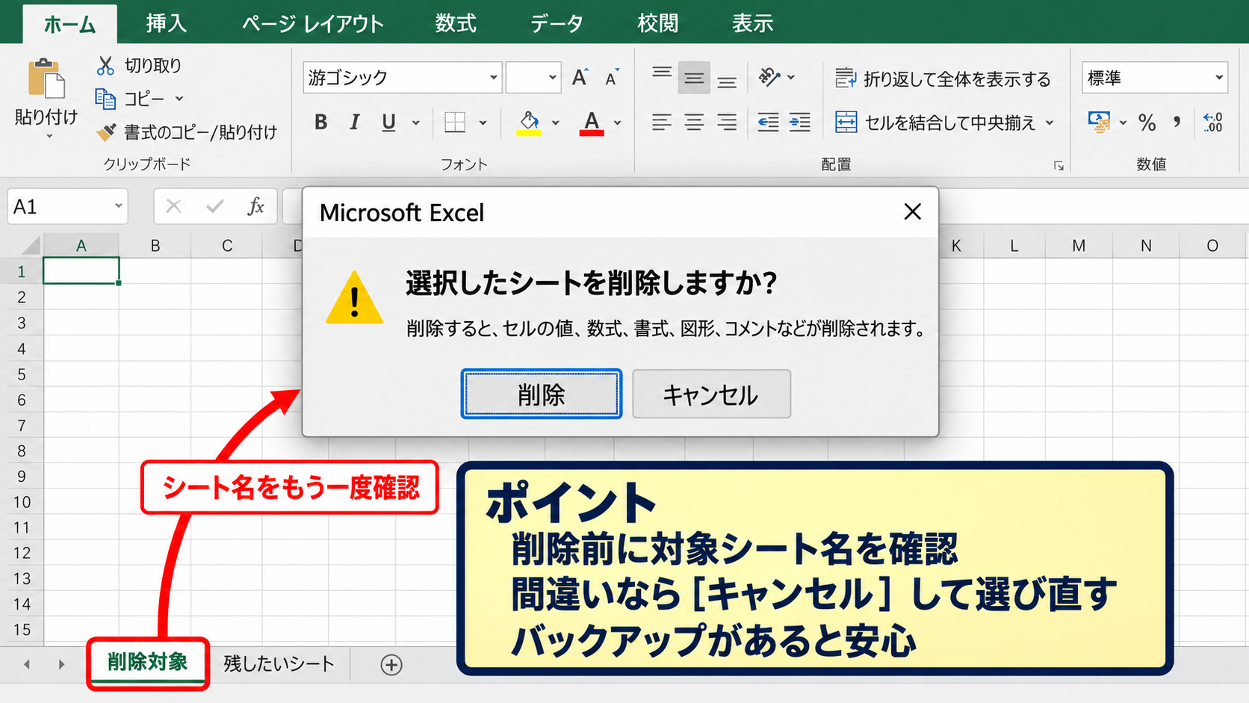Screen dimensions: 1249x703
Task: Toggle middle vertical alignment
Action: click(694, 78)
